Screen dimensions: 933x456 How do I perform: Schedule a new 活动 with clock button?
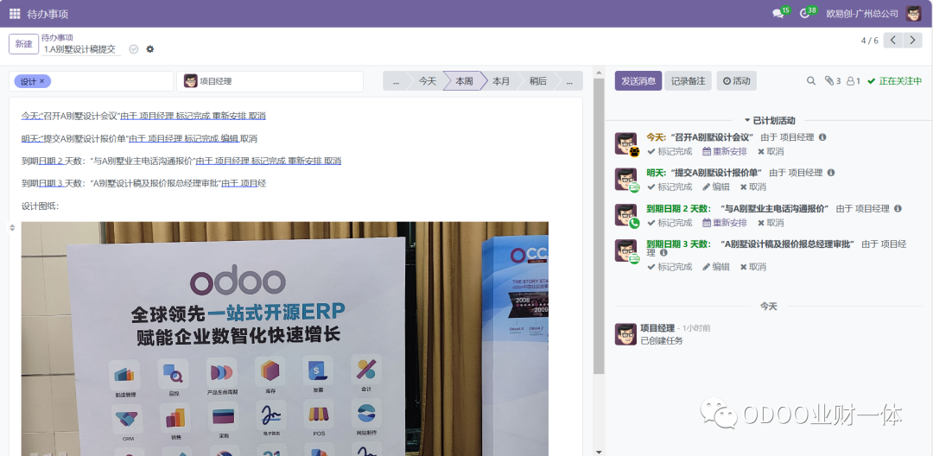click(737, 81)
